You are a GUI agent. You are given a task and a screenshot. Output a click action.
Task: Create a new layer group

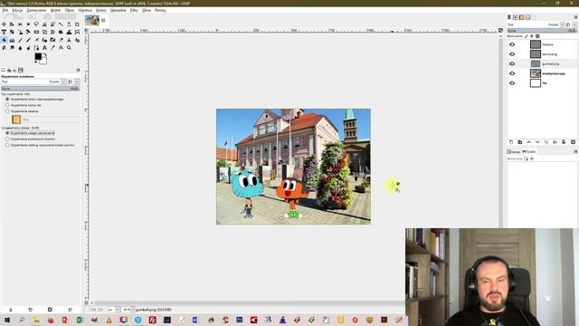(x=520, y=142)
